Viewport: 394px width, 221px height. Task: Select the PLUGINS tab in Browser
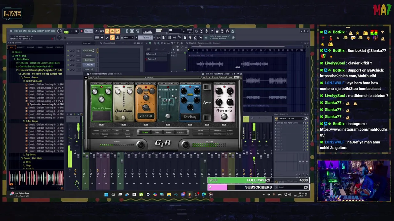(30, 47)
